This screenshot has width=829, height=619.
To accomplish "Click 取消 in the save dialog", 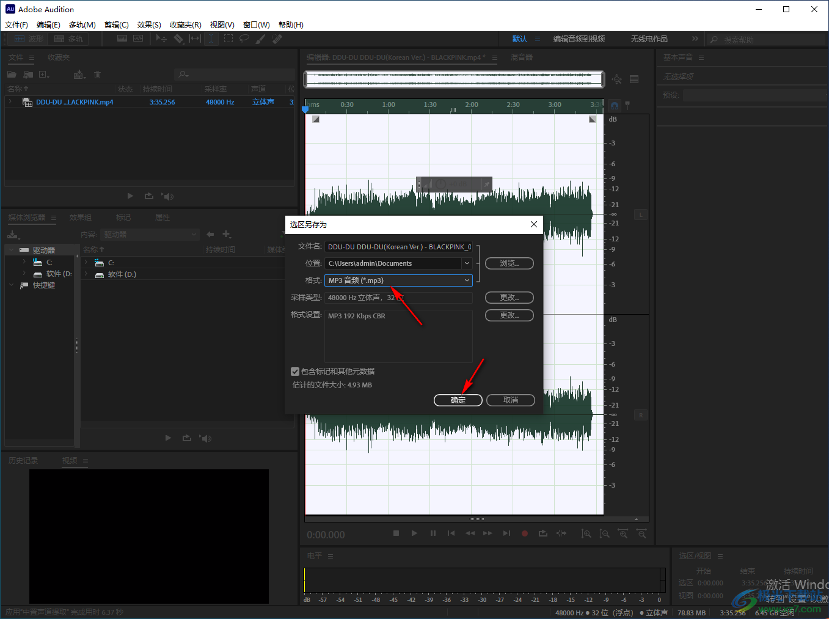I will [511, 400].
